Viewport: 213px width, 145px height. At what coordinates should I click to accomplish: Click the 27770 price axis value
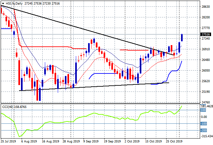206,28
